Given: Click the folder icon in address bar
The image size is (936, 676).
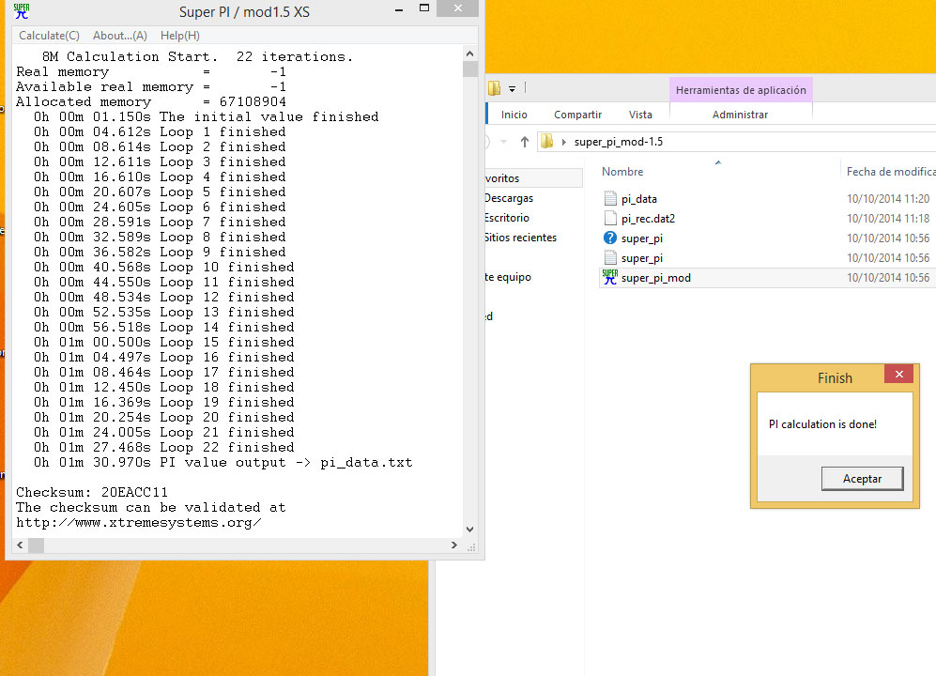Looking at the screenshot, I should pos(546,142).
